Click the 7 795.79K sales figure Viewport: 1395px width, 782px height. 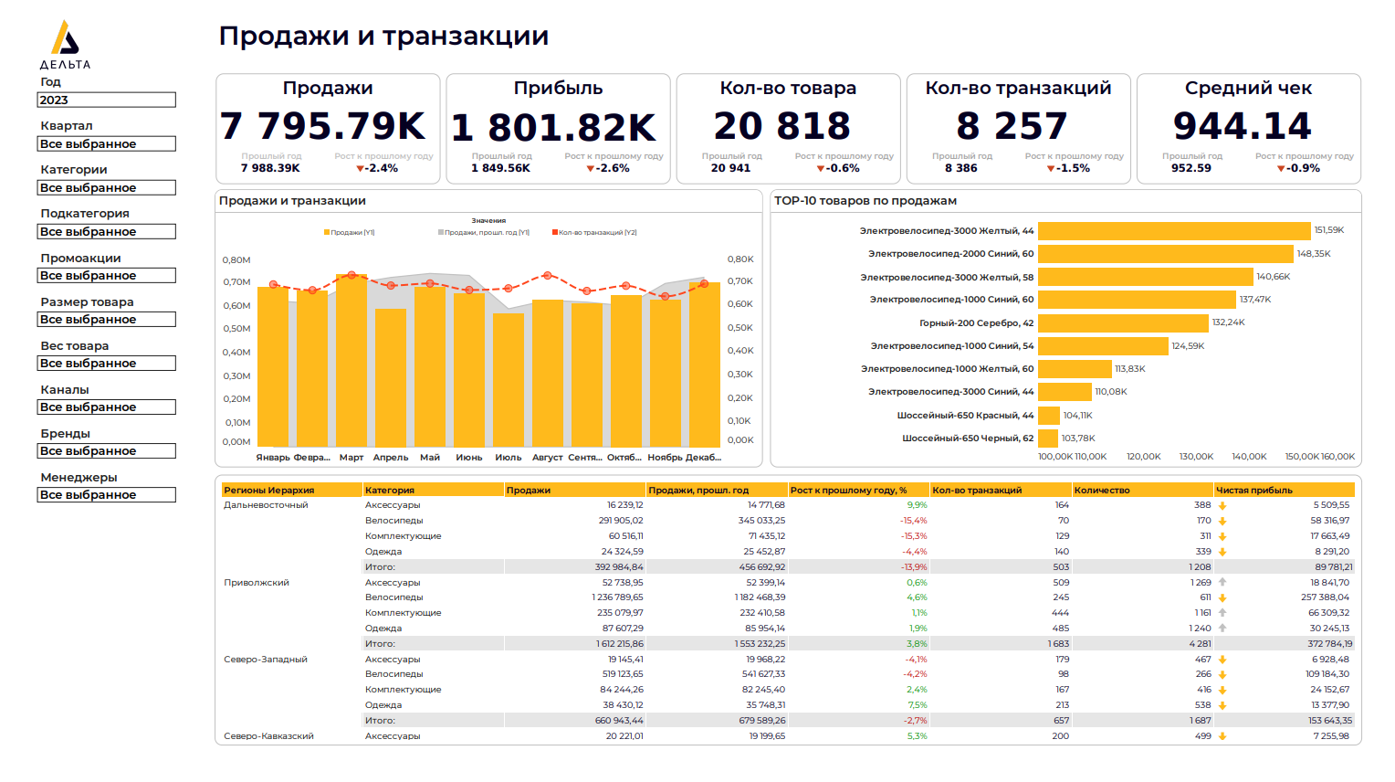click(x=323, y=126)
